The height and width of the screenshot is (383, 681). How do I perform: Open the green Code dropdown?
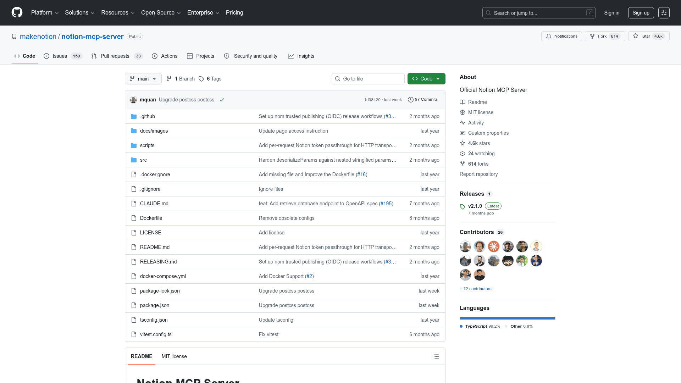(426, 79)
